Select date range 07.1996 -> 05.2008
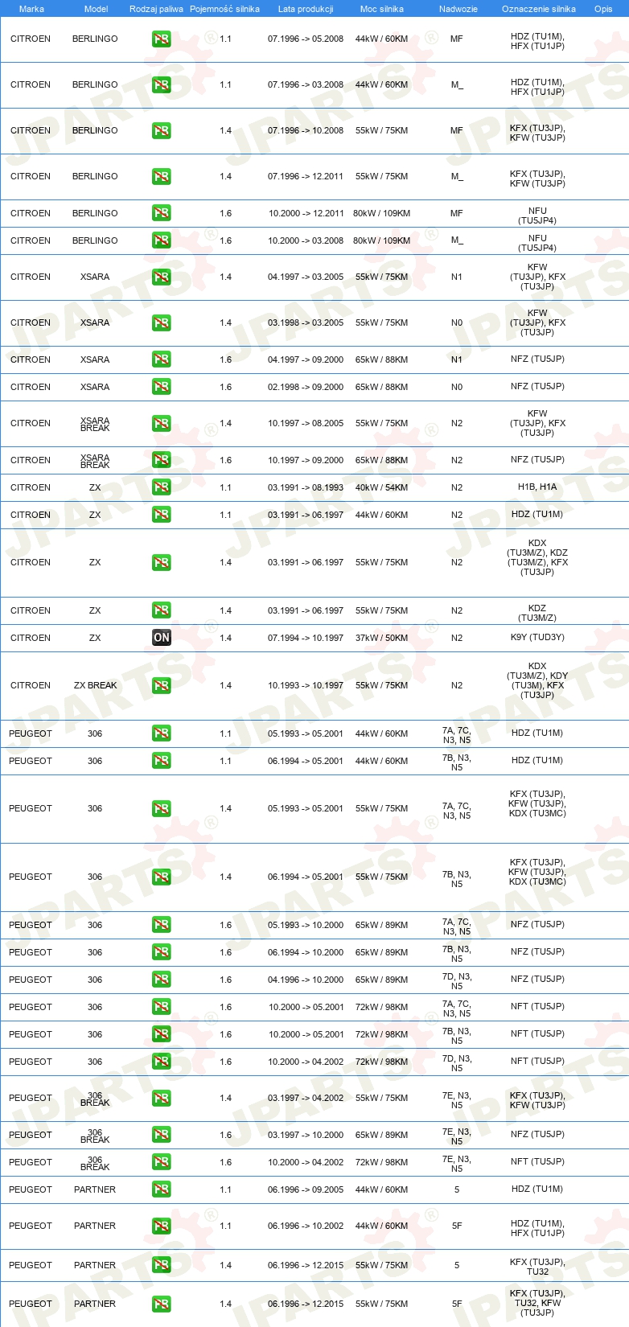This screenshot has height=1327, width=629. (306, 39)
